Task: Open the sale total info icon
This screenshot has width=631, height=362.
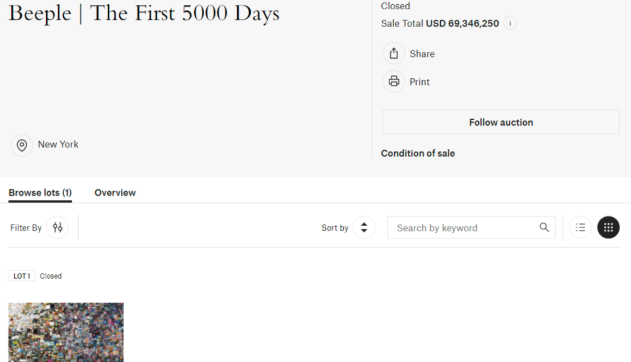Action: coord(510,23)
